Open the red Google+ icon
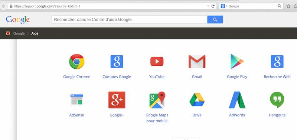Screen dimensions: 297x140 pos(117,100)
